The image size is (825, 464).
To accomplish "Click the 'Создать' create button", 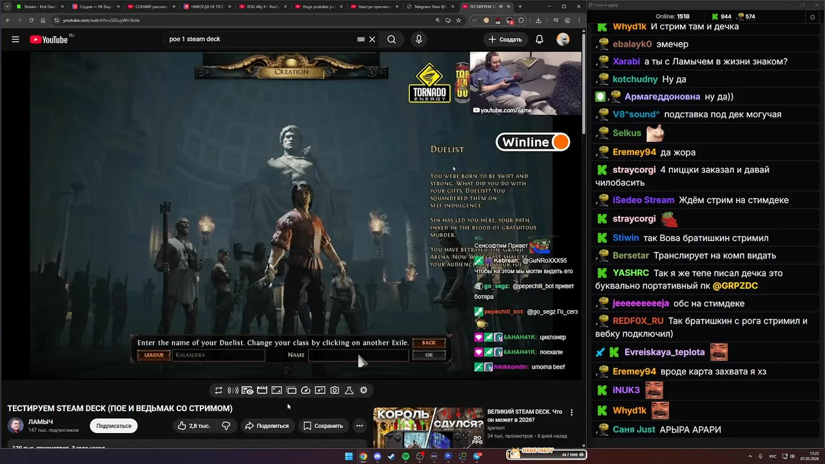I will [505, 39].
